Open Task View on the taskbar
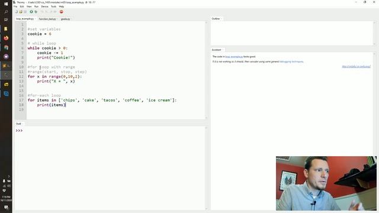Screen dimensions: 379x213 [6, 20]
